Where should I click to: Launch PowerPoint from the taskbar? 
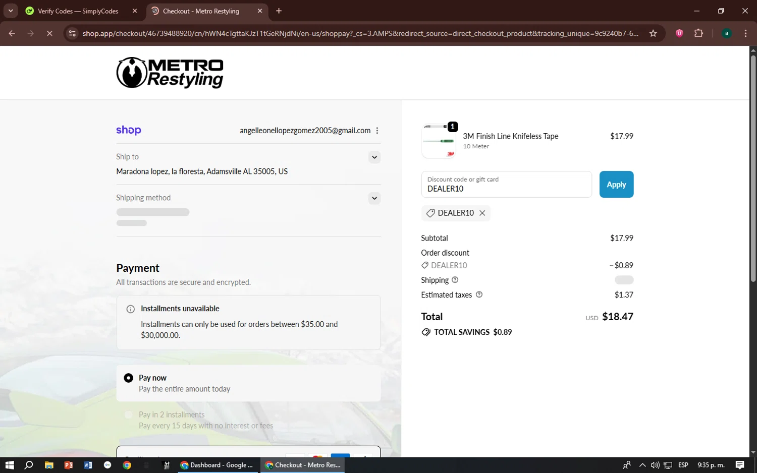click(x=69, y=465)
